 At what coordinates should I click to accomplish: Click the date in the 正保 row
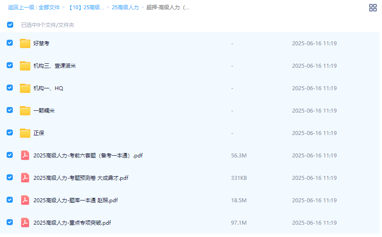(x=314, y=133)
